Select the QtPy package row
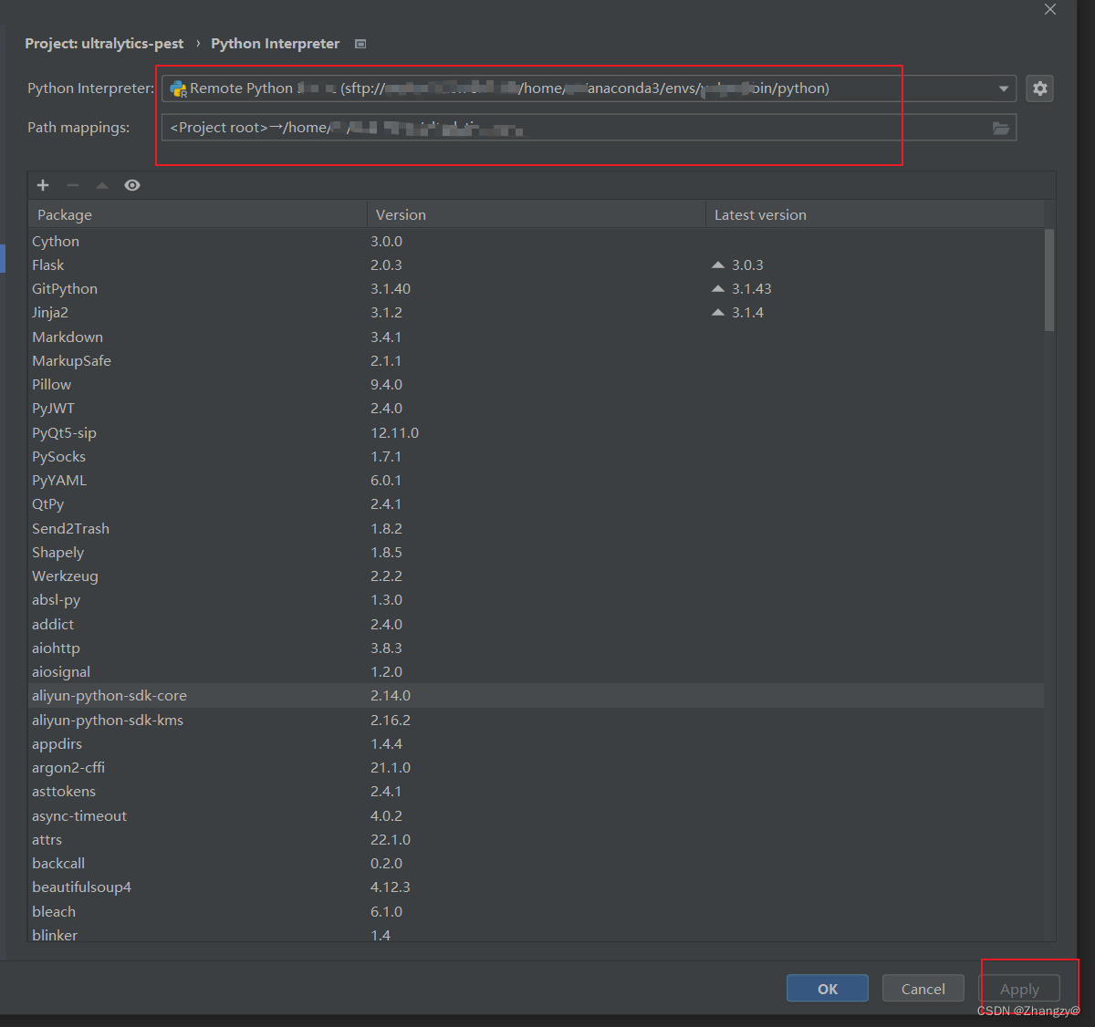Image resolution: width=1095 pixels, height=1027 pixels. 536,504
